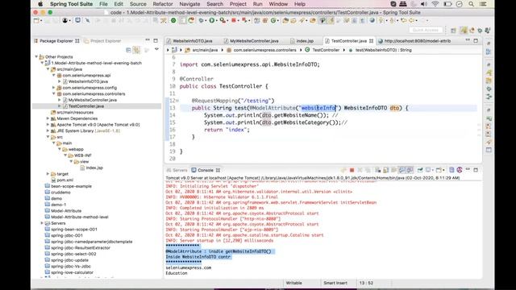The width and height of the screenshot is (516, 290).
Task: Open the Package Explorer view menu arrow
Action: point(156,49)
